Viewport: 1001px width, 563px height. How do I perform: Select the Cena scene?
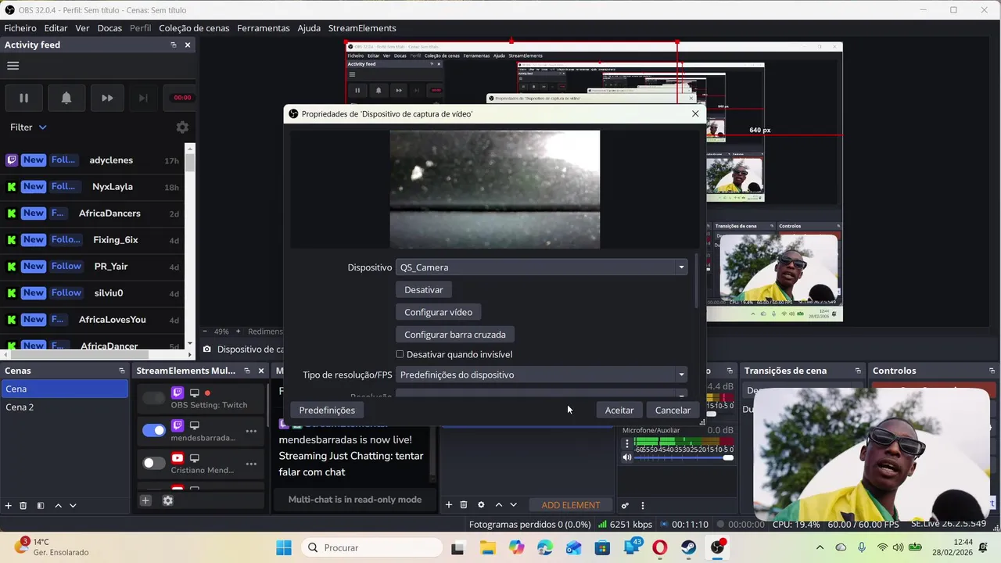65,389
